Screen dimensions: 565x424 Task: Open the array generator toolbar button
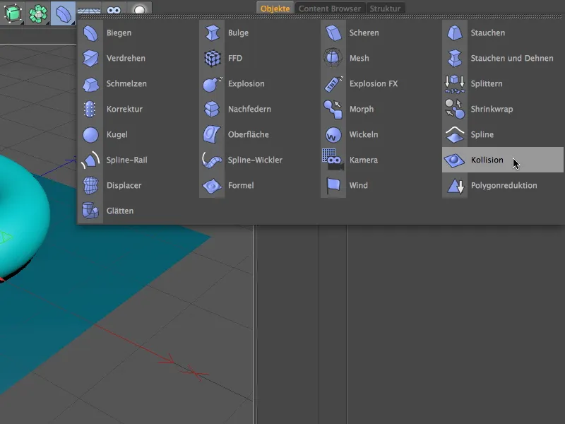38,13
